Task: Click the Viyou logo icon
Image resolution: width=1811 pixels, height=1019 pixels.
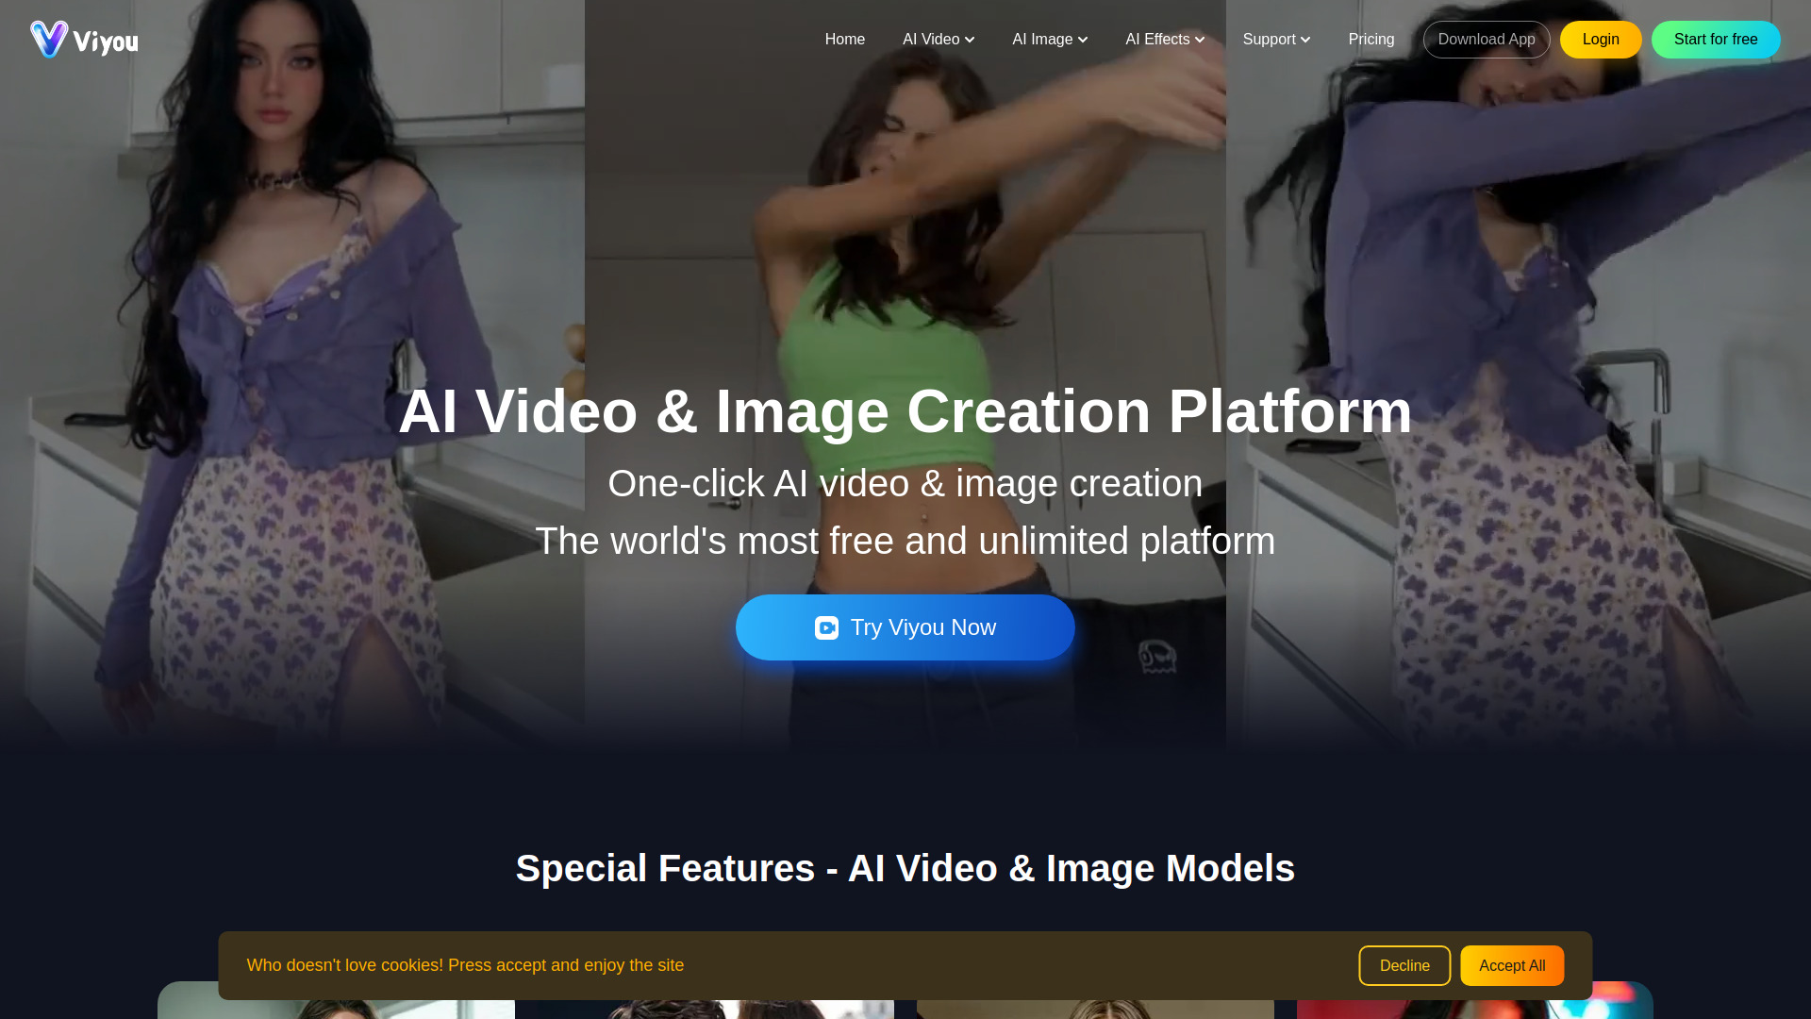Action: pyautogui.click(x=48, y=40)
